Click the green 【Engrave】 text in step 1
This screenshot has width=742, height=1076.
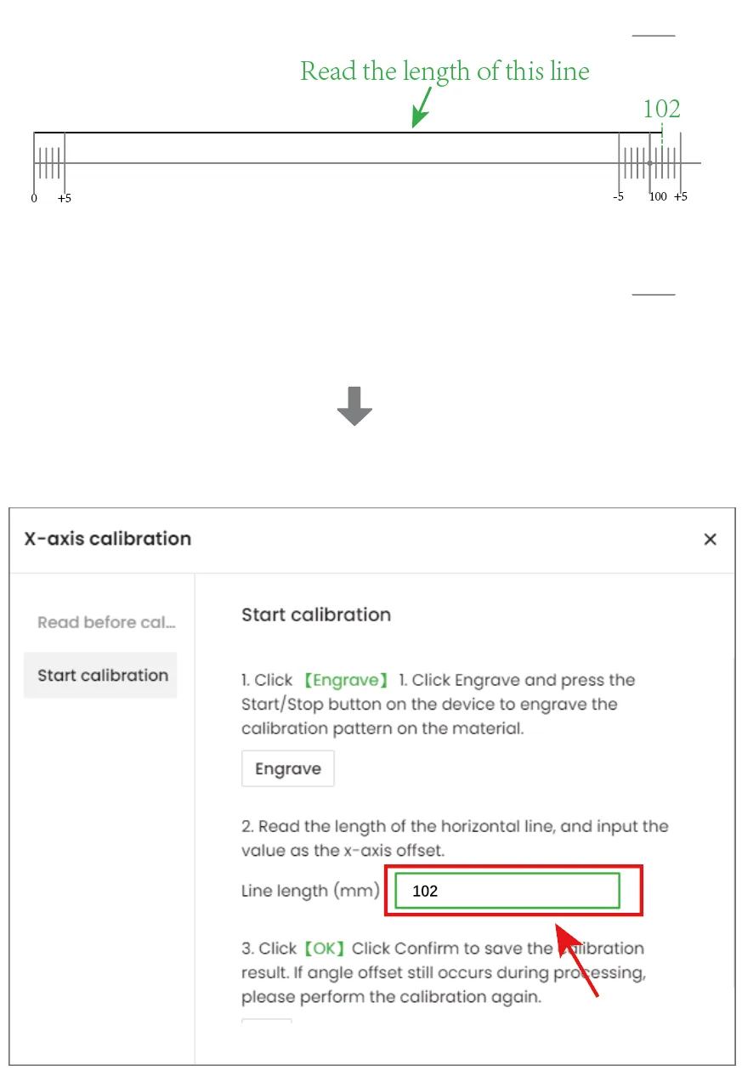(347, 680)
